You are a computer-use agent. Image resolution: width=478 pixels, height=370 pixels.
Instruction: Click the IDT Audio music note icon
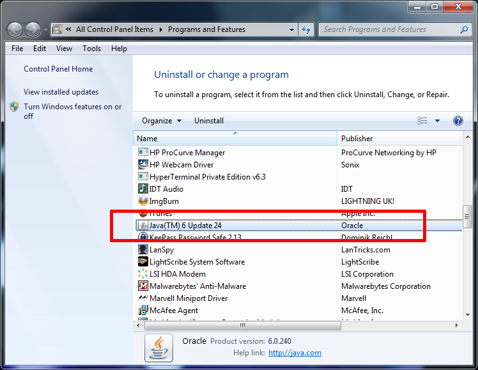point(143,189)
